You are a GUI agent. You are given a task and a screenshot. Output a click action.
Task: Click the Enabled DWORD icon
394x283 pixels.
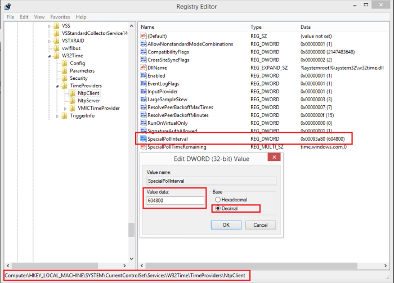click(x=143, y=75)
